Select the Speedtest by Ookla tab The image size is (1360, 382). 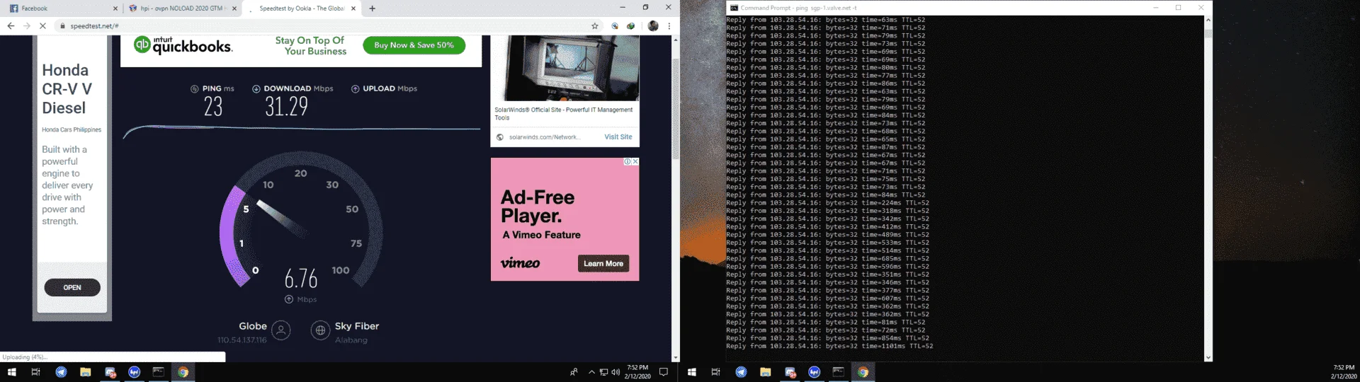(x=300, y=8)
